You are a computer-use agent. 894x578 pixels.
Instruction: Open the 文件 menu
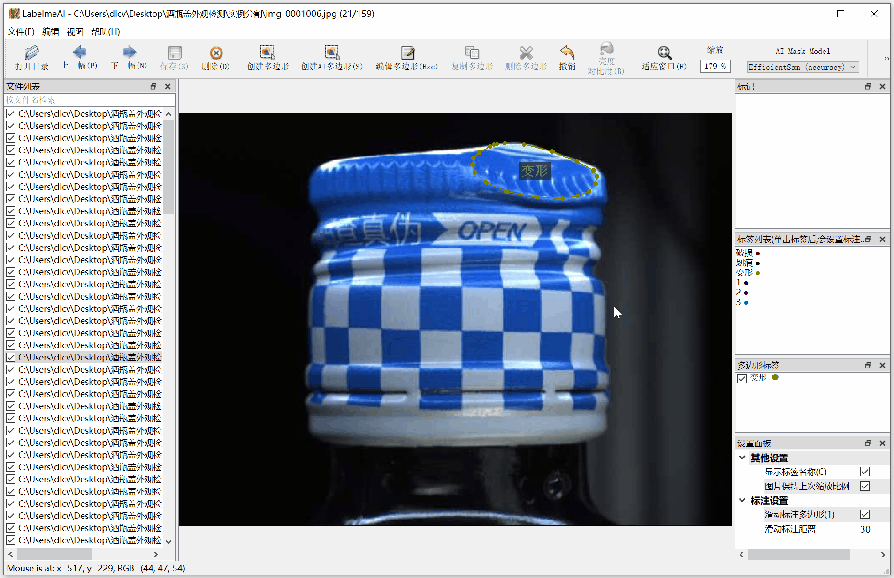(x=21, y=31)
